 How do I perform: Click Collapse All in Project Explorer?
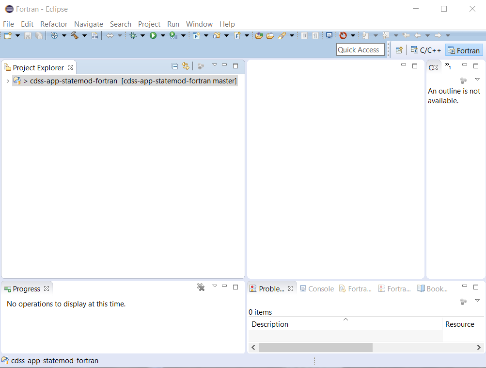coord(175,66)
